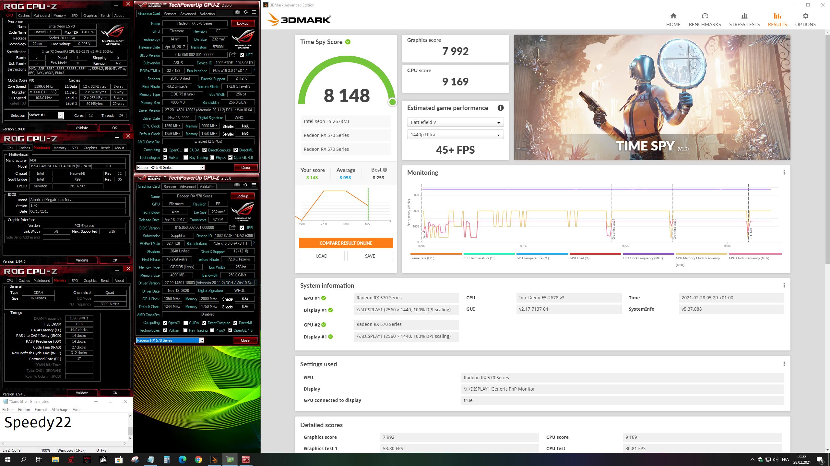Click Close in the Sapphire GPU-Z window
This screenshot has height=466, width=830.
click(245, 340)
